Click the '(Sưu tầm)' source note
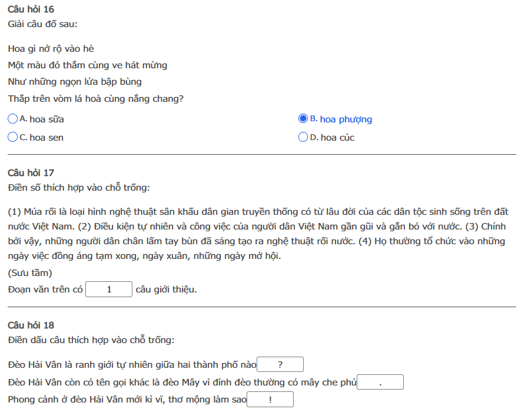The image size is (518, 409). pos(30,273)
